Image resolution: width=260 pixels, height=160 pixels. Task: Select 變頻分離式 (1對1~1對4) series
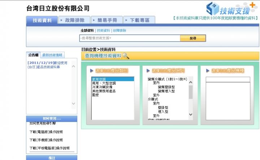click(x=168, y=79)
